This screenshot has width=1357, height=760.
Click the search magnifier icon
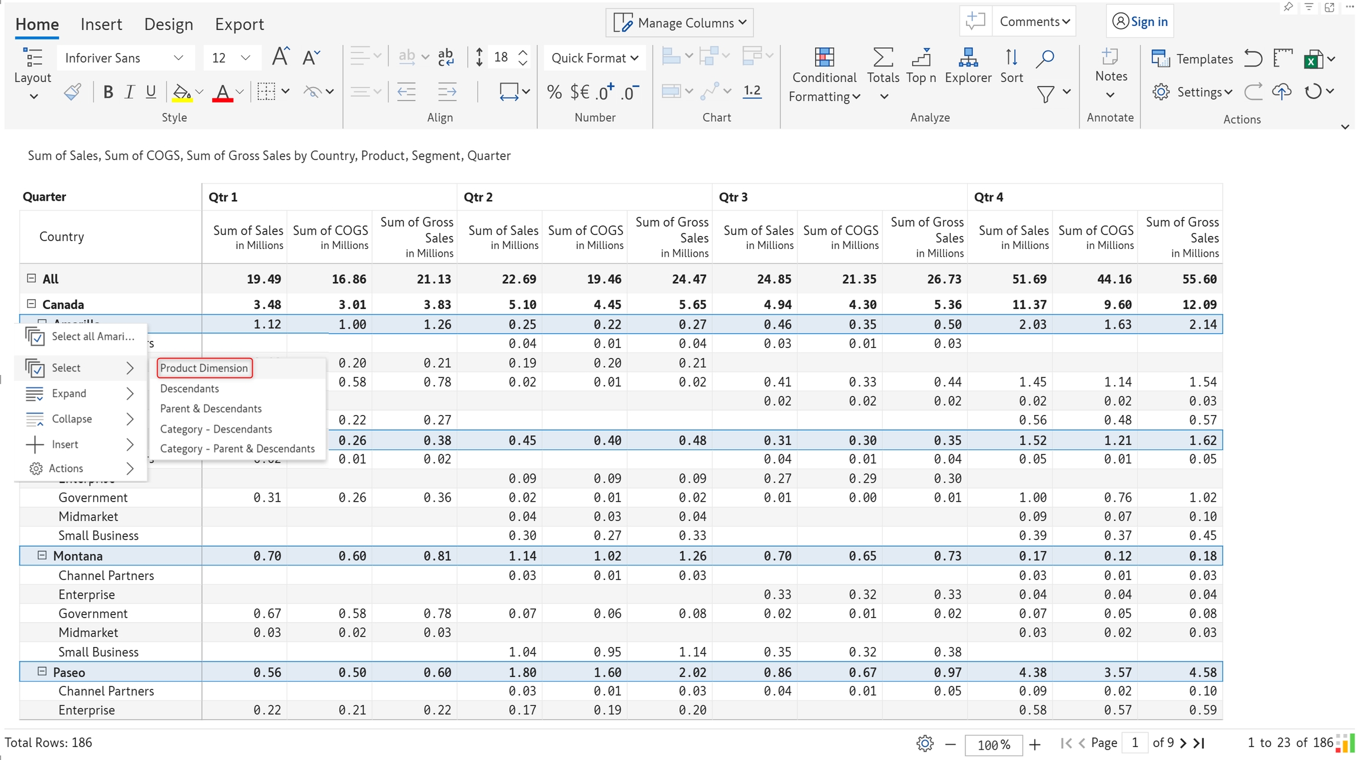point(1045,58)
